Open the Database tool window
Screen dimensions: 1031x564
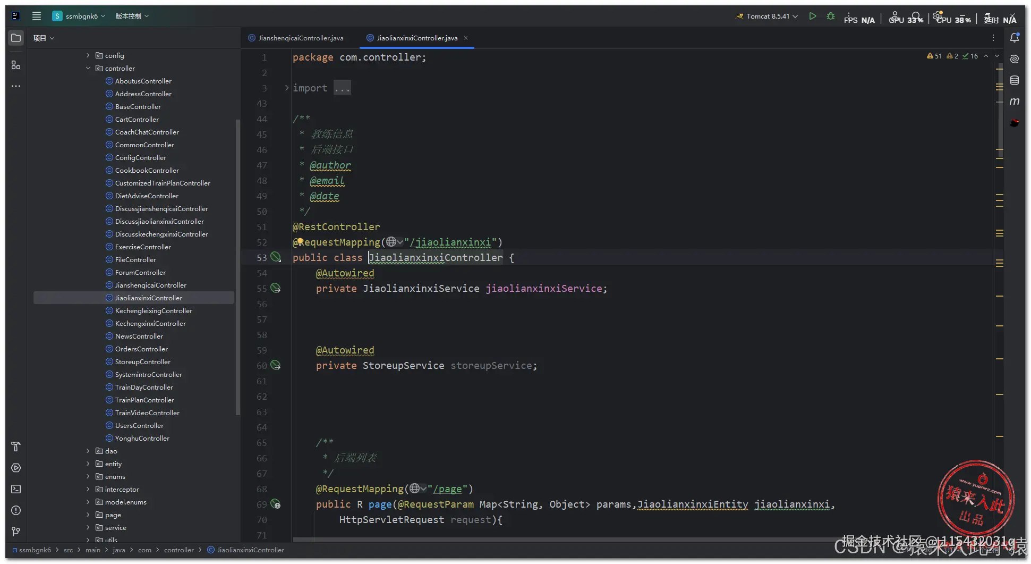coord(1015,80)
